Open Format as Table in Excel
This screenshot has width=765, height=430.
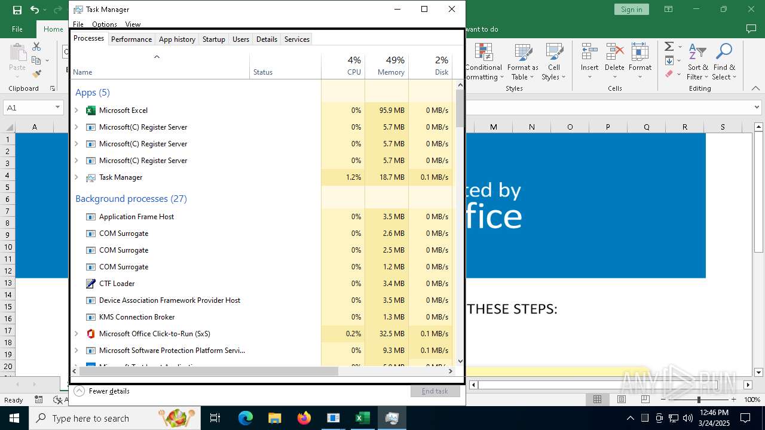(522, 62)
